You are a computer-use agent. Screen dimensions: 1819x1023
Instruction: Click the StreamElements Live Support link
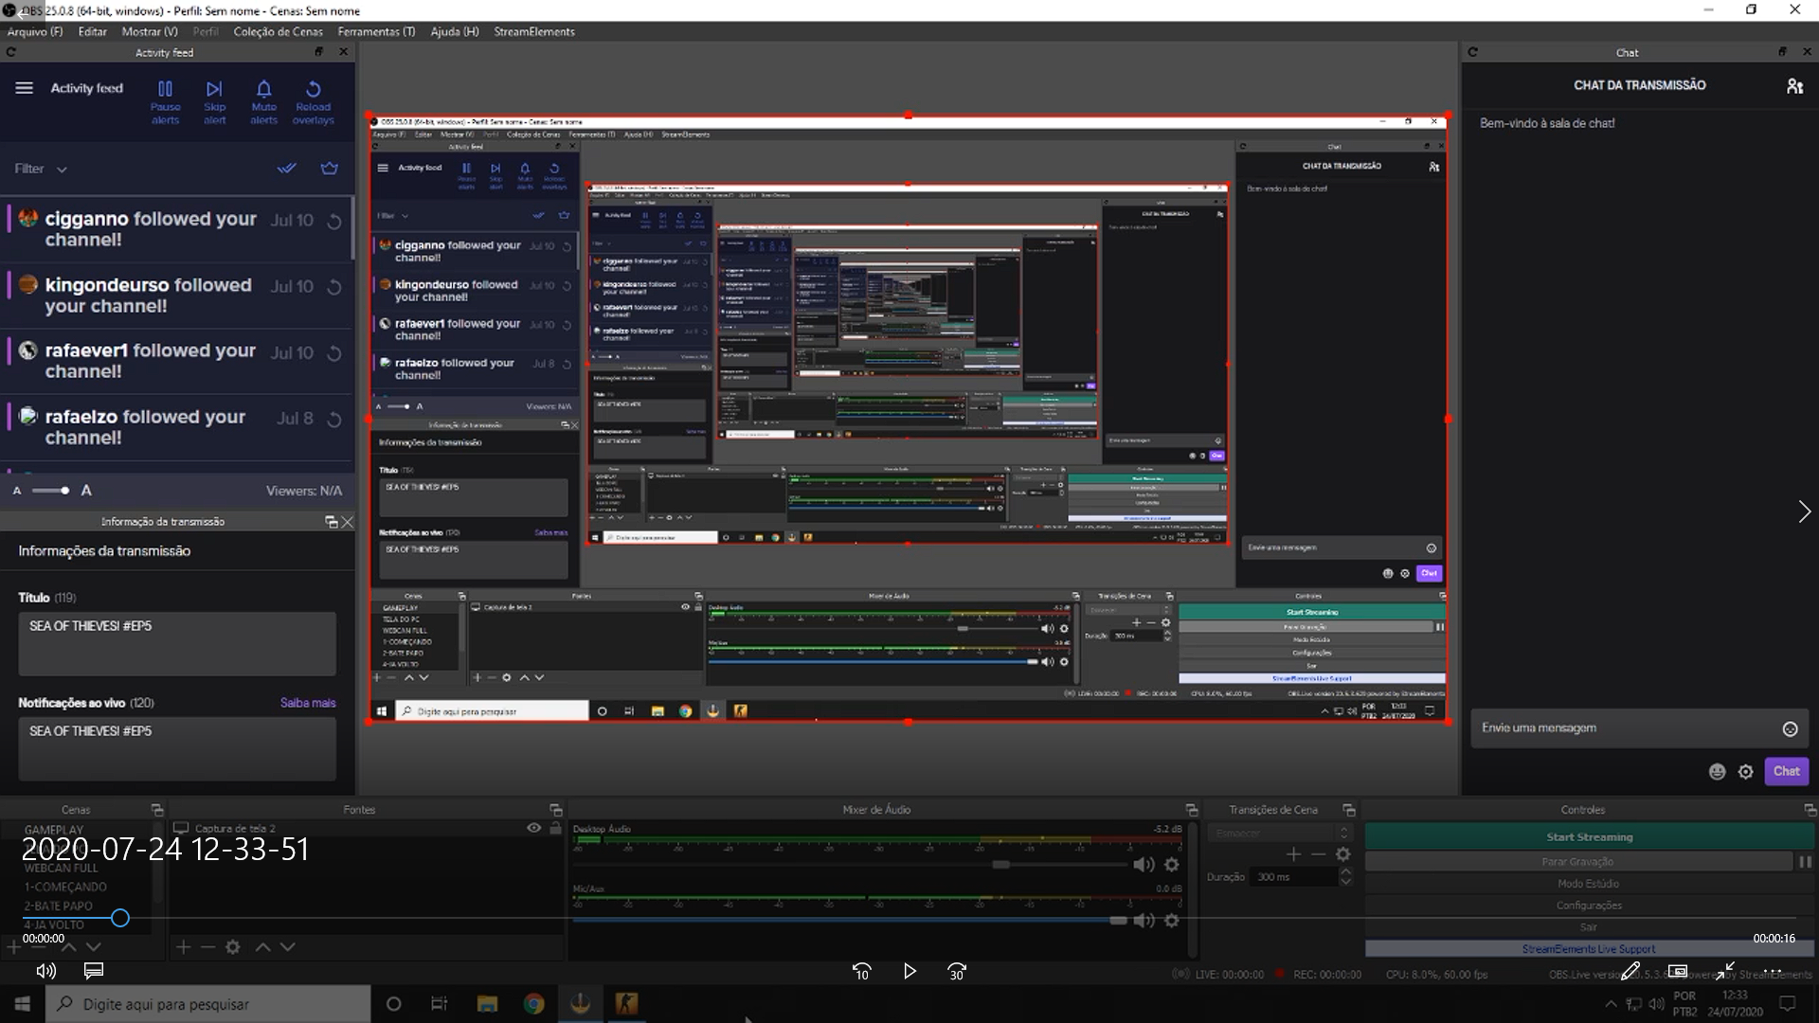[x=1589, y=949]
